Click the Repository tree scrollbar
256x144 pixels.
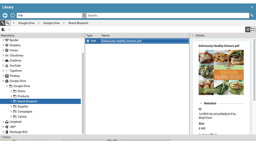[83, 93]
